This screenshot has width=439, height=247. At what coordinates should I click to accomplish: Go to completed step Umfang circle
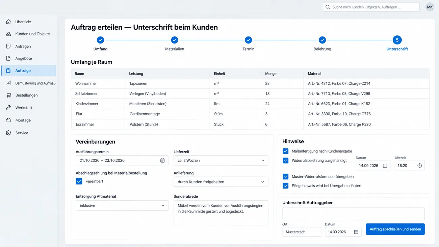pyautogui.click(x=100, y=40)
